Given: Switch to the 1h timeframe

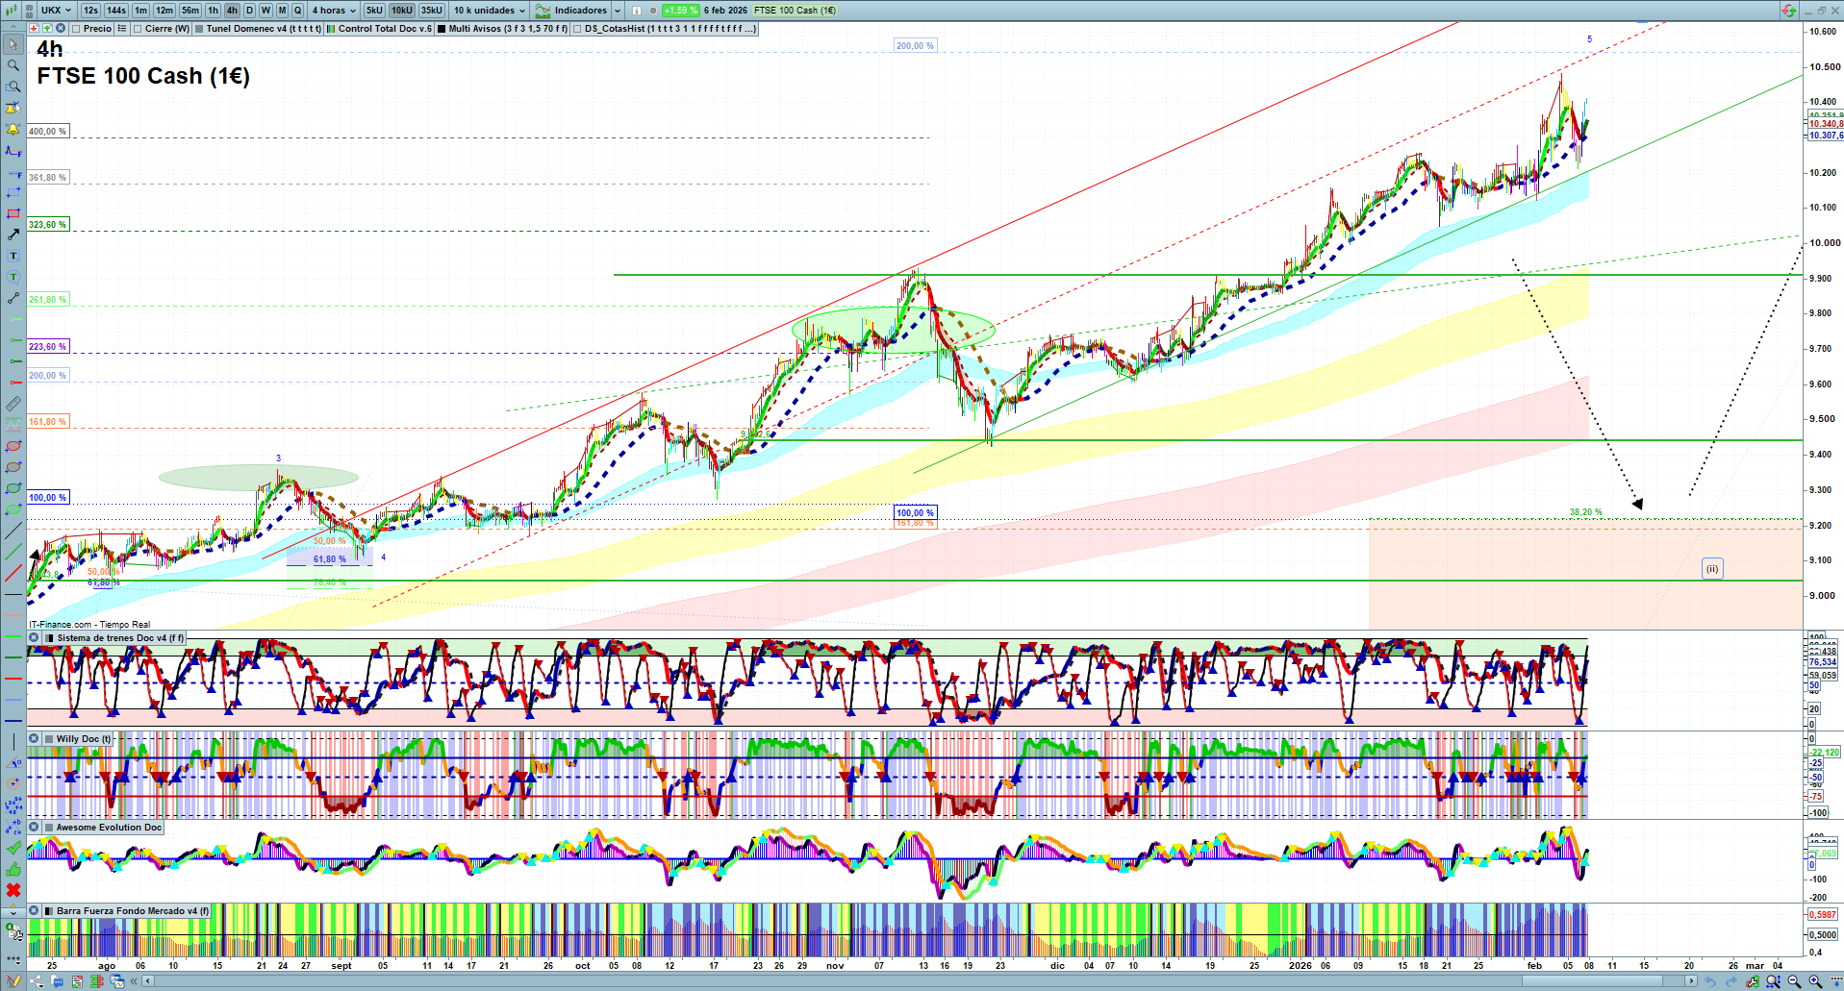Looking at the screenshot, I should coord(213,11).
